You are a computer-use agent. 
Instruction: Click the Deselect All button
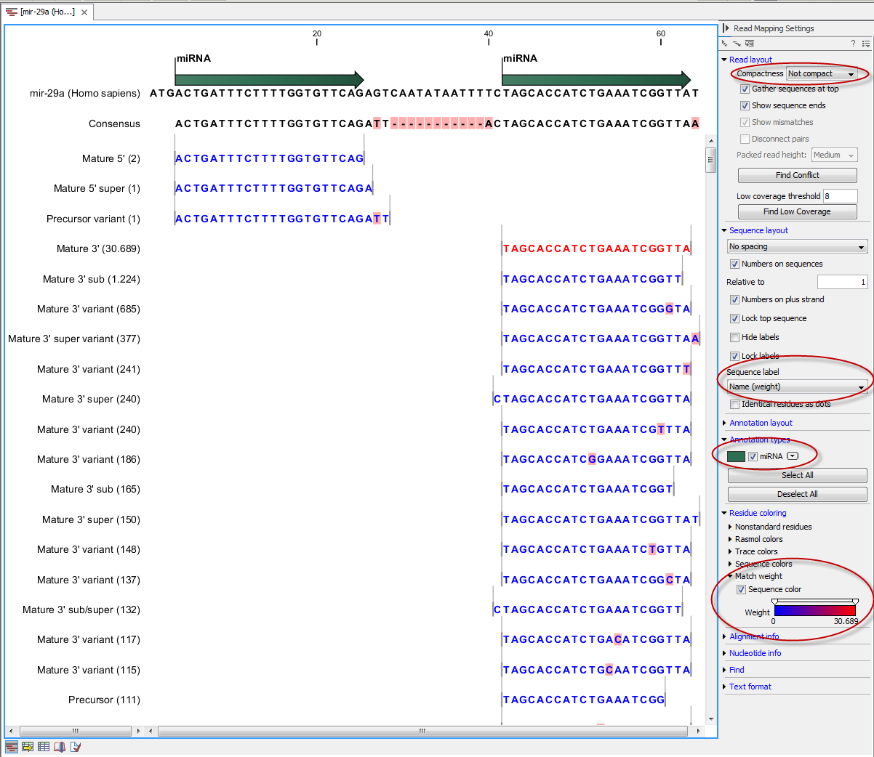[x=797, y=494]
